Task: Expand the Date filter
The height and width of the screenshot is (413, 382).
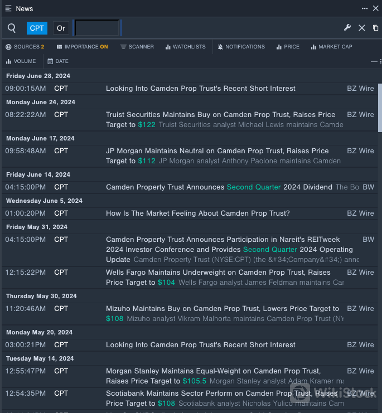Action: pos(58,61)
